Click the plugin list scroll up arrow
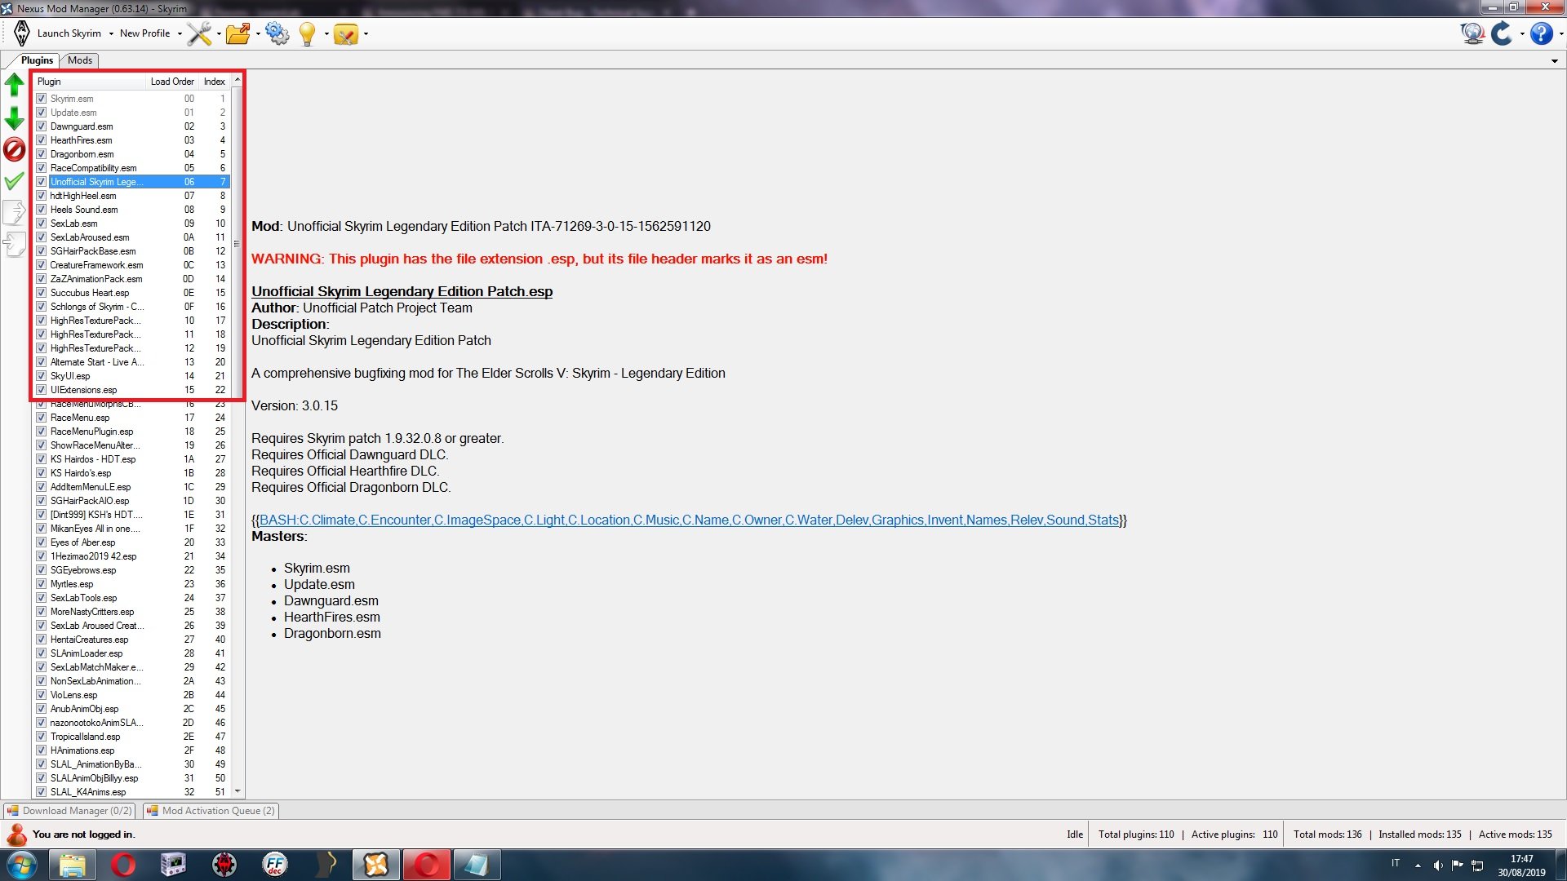Image resolution: width=1567 pixels, height=881 pixels. click(237, 81)
